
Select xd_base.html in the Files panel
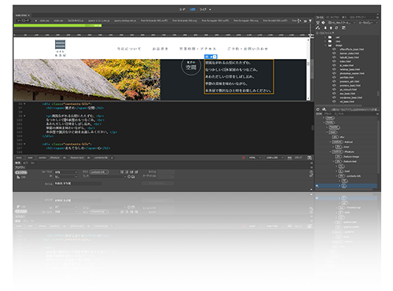pos(347,101)
